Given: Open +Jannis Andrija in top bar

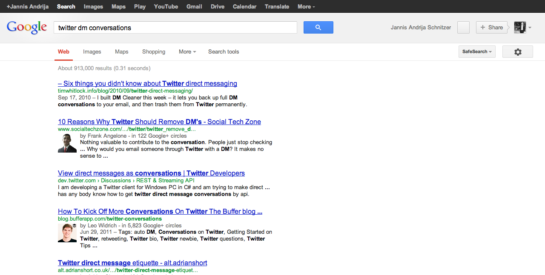Looking at the screenshot, I should (x=28, y=6).
